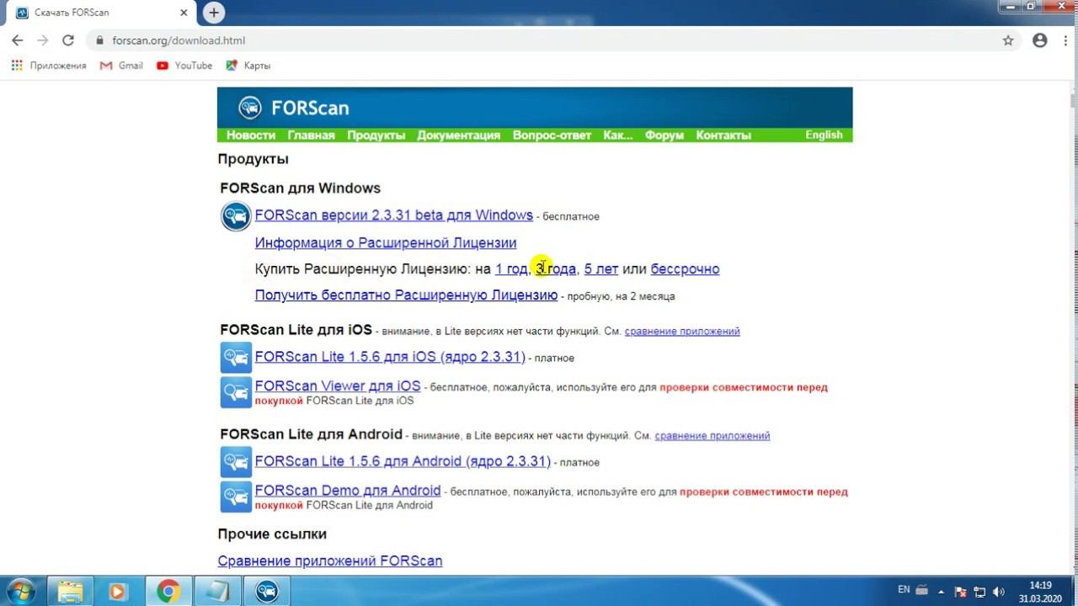Open Форум menu item
This screenshot has width=1078, height=606.
[664, 135]
